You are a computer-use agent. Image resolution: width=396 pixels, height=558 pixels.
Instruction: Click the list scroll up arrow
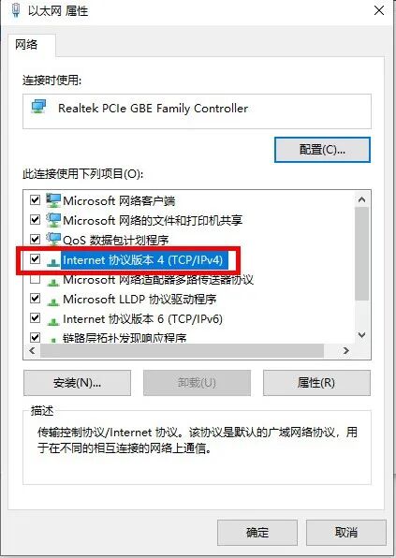point(362,199)
